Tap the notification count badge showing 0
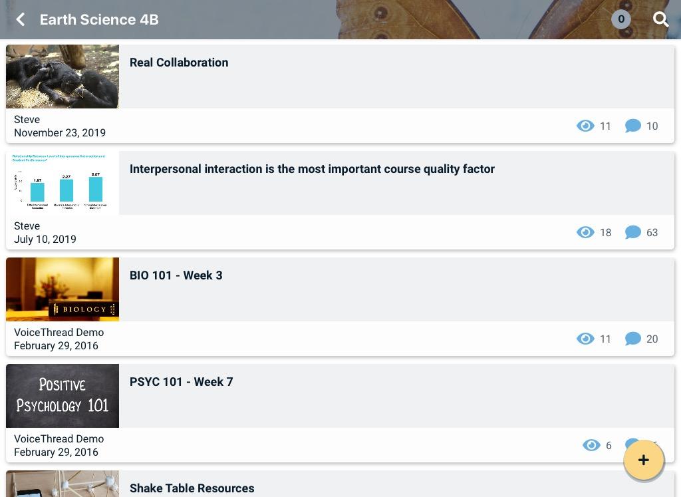Screen dimensions: 681x497 [x=621, y=19]
